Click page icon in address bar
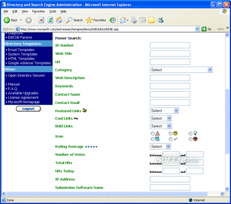Viewport: 231px width, 204px height. coord(17,29)
